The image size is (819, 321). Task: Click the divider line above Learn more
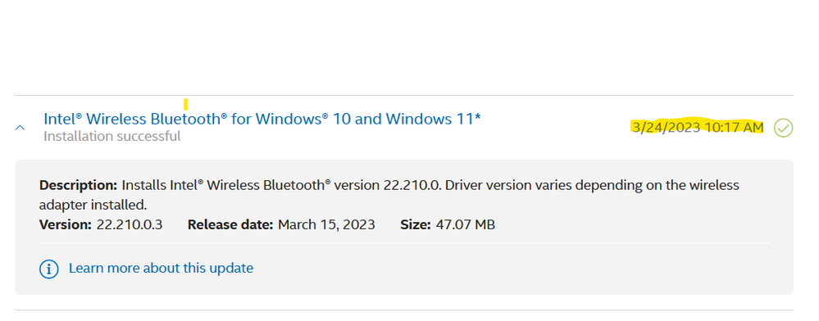pyautogui.click(x=404, y=242)
